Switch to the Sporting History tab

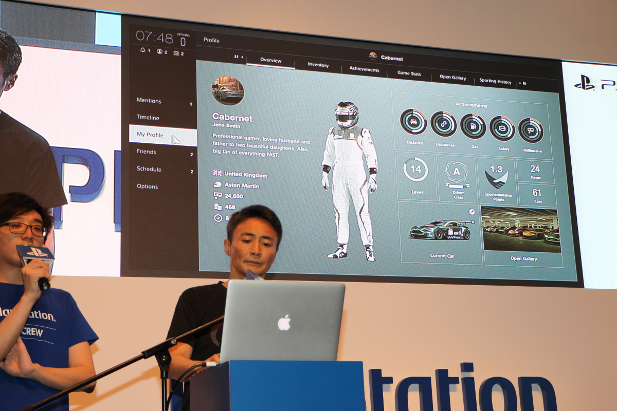coord(495,81)
